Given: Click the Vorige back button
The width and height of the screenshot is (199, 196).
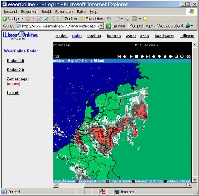Looking at the screenshot, I should [x=11, y=19].
